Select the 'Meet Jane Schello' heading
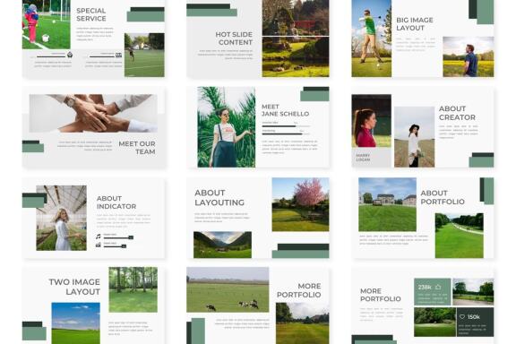The height and width of the screenshot is (344, 516). [x=285, y=110]
